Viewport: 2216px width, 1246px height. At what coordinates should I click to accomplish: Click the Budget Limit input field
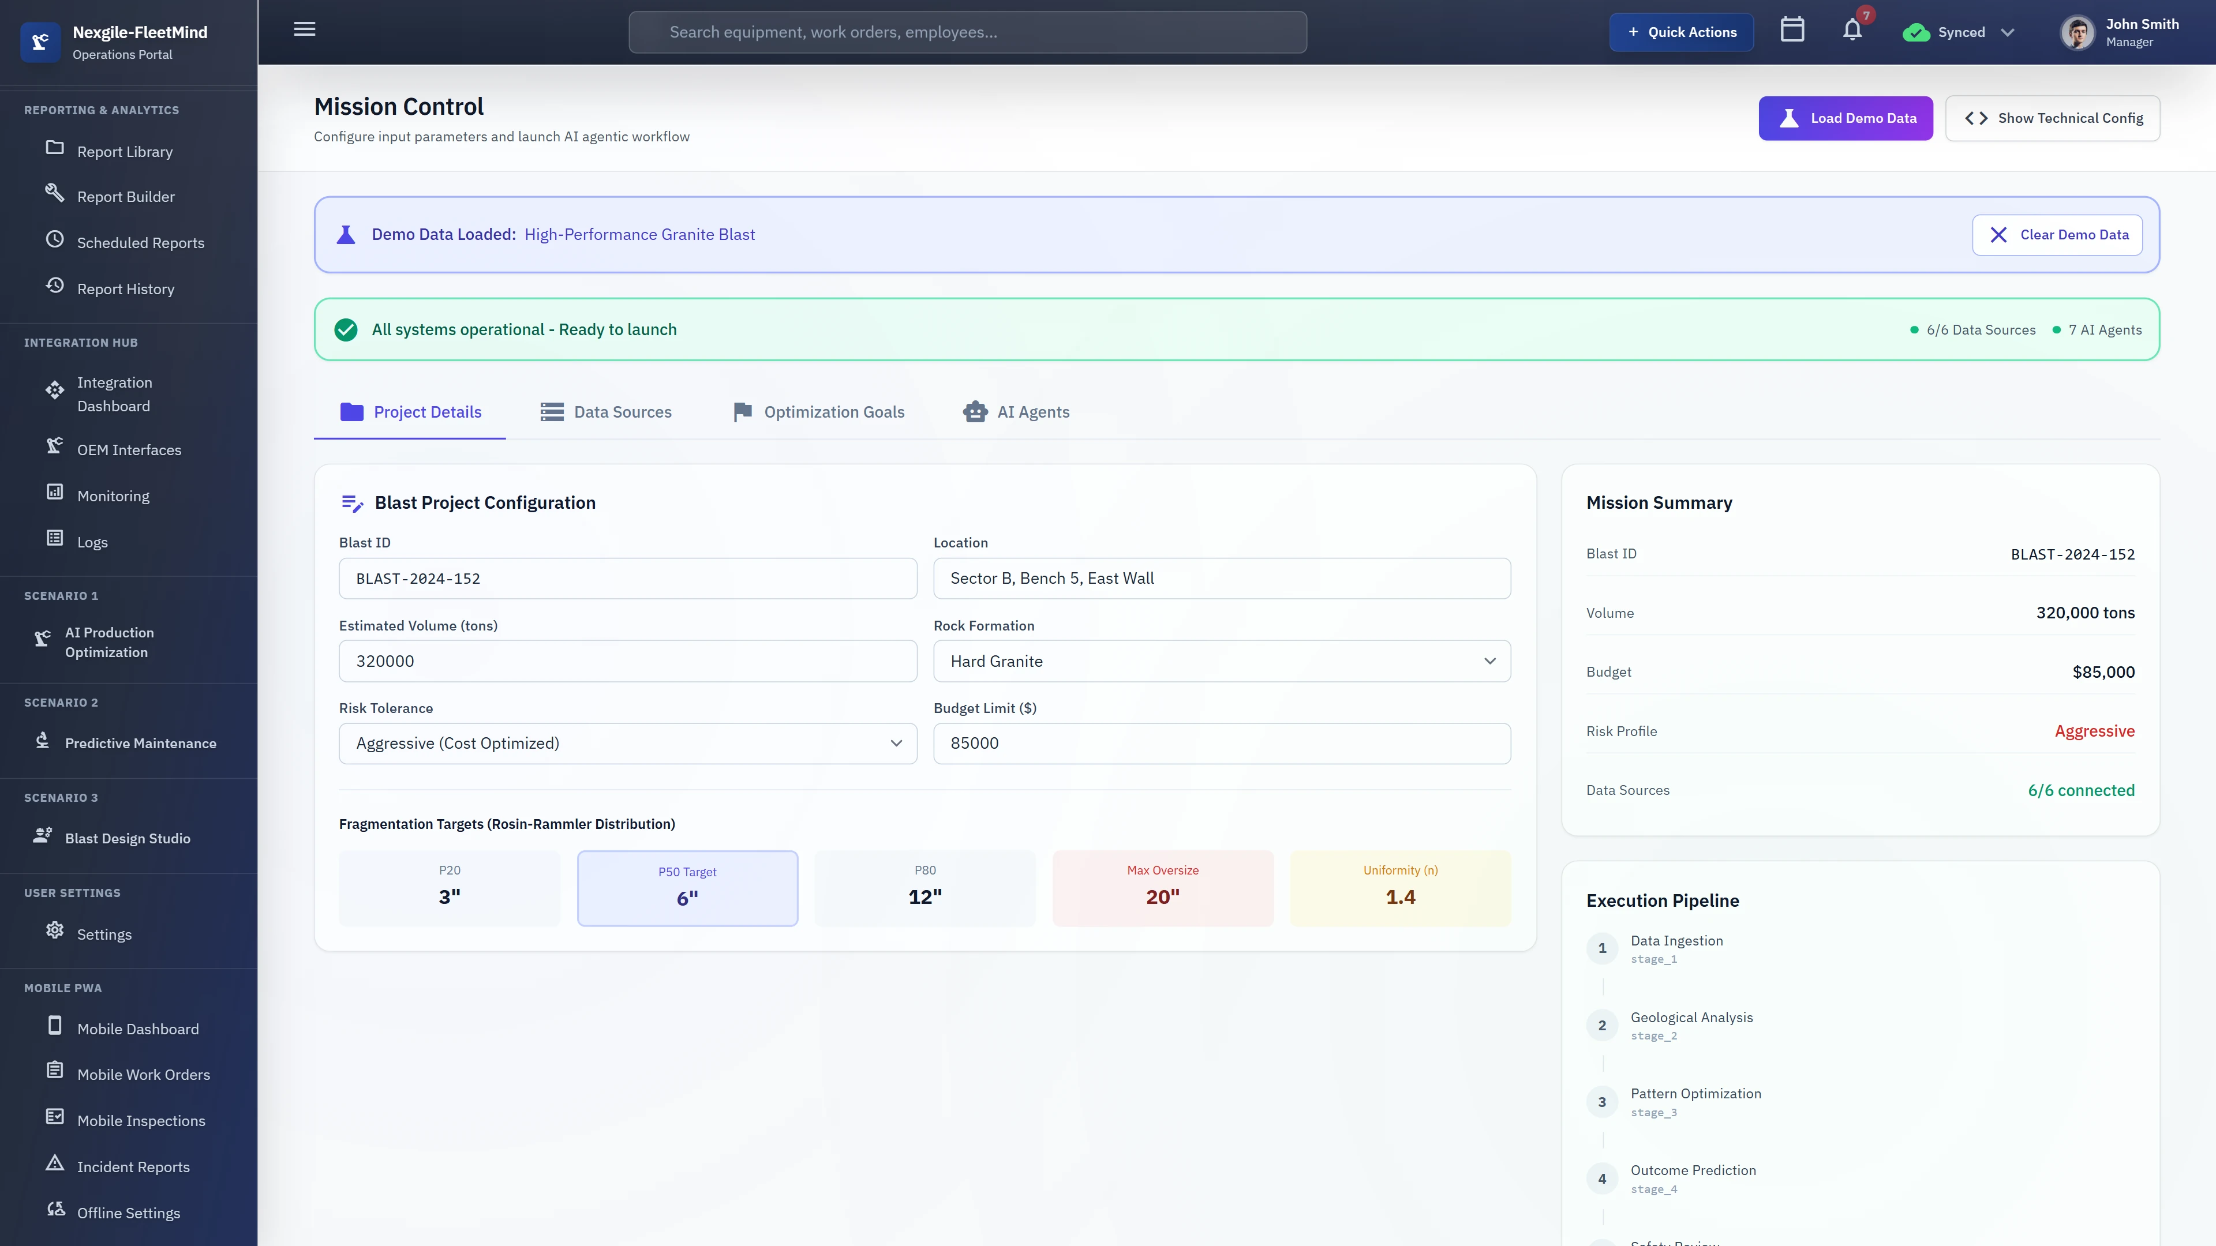coord(1222,744)
